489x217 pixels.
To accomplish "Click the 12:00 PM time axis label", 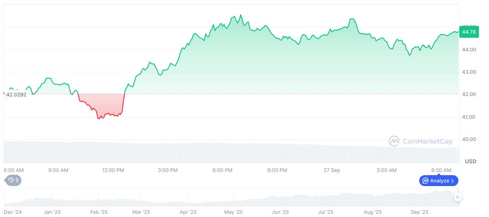I will [x=113, y=170].
